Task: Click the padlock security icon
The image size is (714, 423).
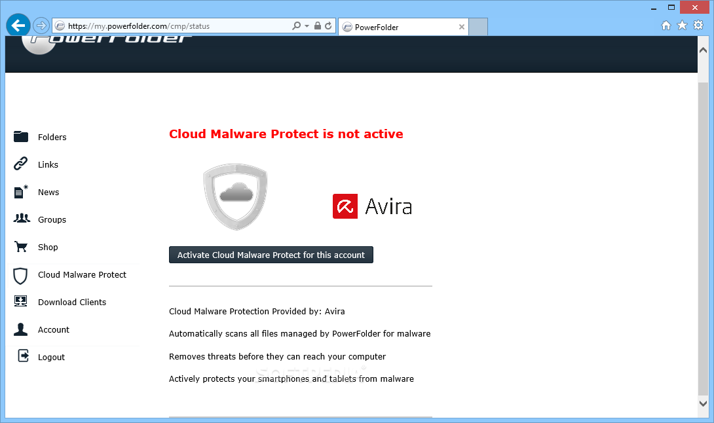Action: coord(318,26)
